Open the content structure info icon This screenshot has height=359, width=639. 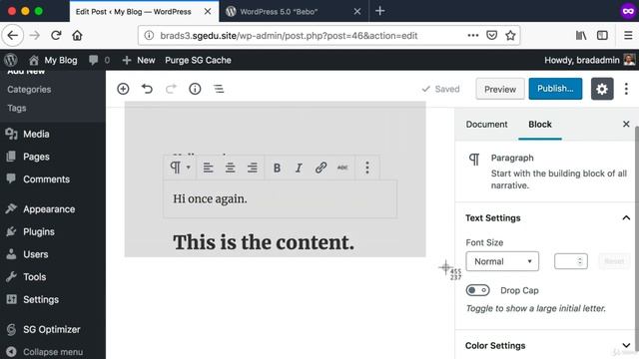[195, 89]
